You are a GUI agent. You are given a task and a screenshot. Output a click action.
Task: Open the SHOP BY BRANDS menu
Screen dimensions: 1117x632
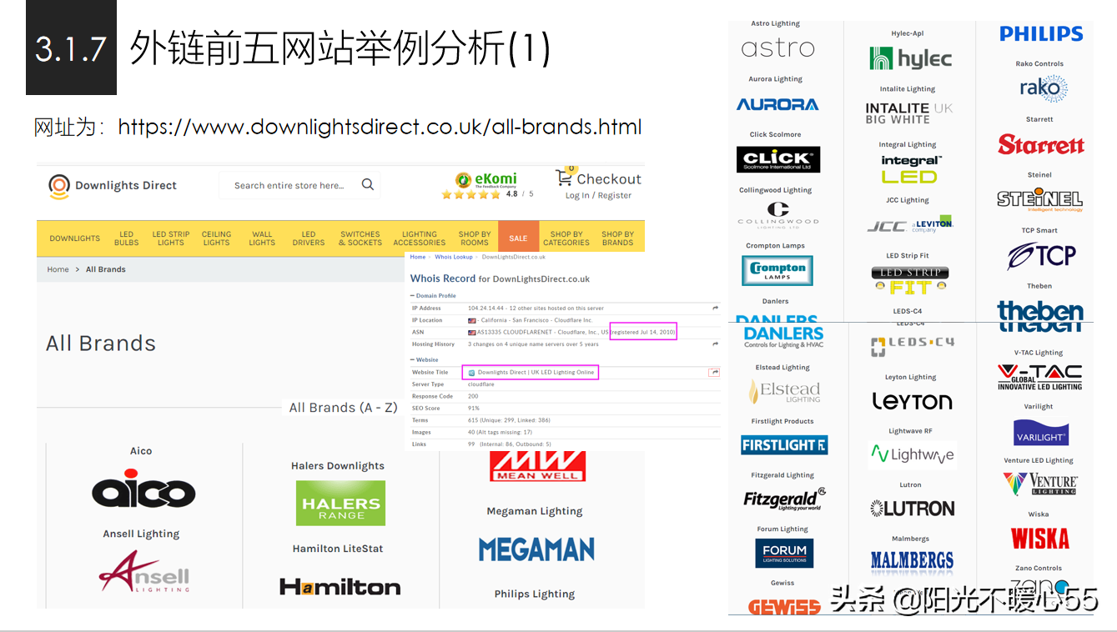(618, 238)
